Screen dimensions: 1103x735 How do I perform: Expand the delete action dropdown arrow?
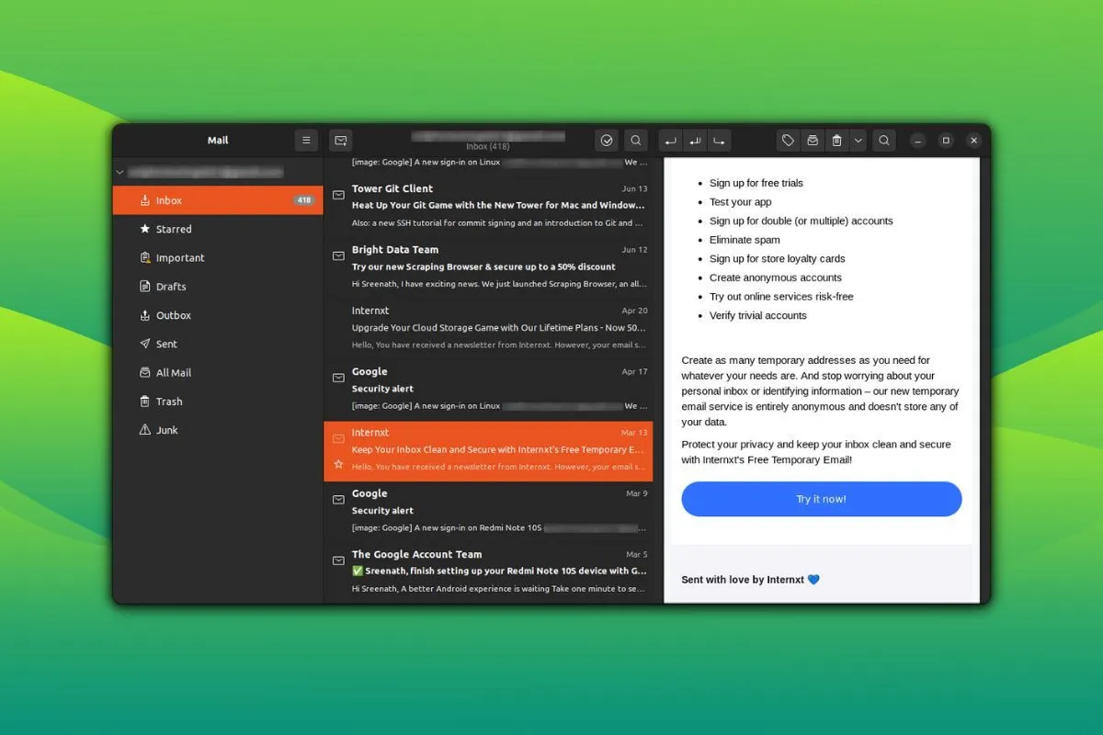[x=858, y=140]
